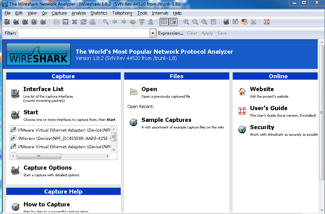Go to last packet toolbar icon
Viewport: 325px width, 214px height.
coord(151,22)
